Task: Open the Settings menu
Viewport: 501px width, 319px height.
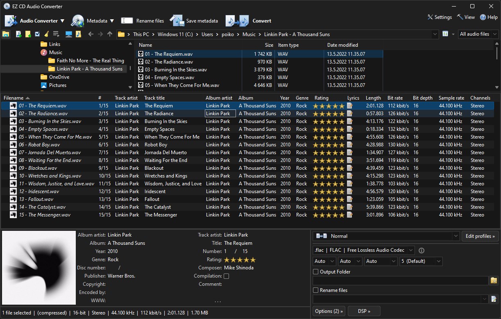Action: pyautogui.click(x=440, y=17)
